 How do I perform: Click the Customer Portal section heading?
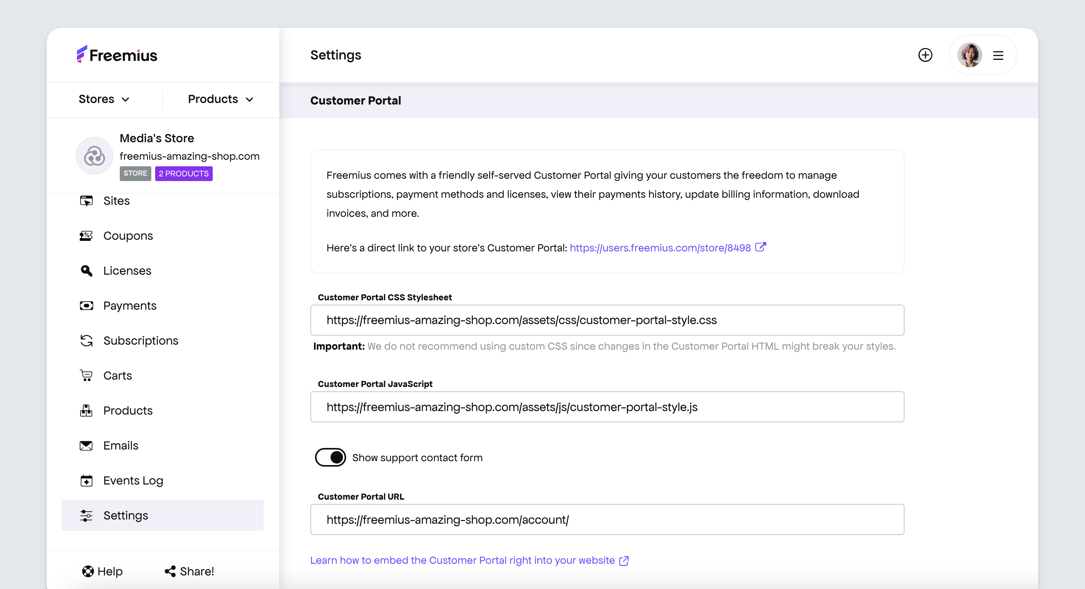[x=355, y=101]
